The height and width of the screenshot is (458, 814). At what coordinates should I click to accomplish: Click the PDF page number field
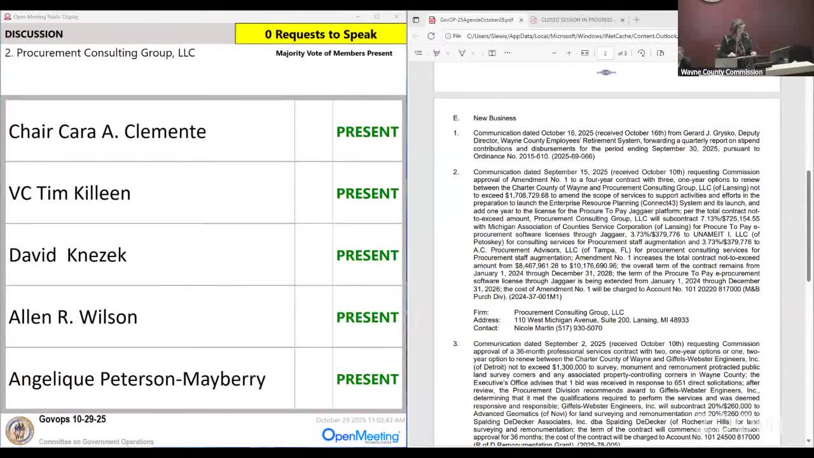(605, 53)
